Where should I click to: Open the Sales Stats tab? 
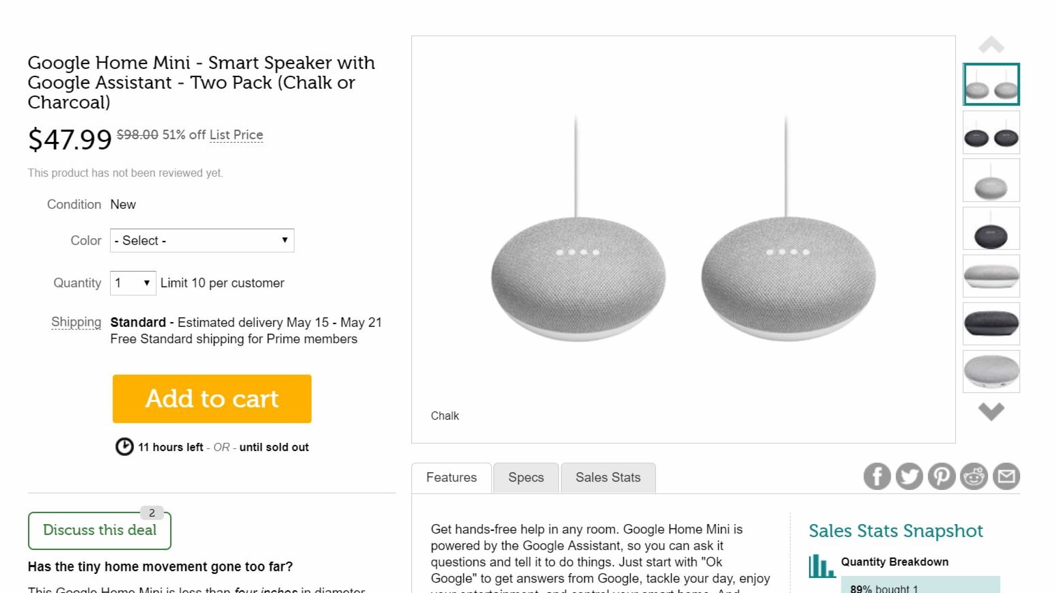608,478
